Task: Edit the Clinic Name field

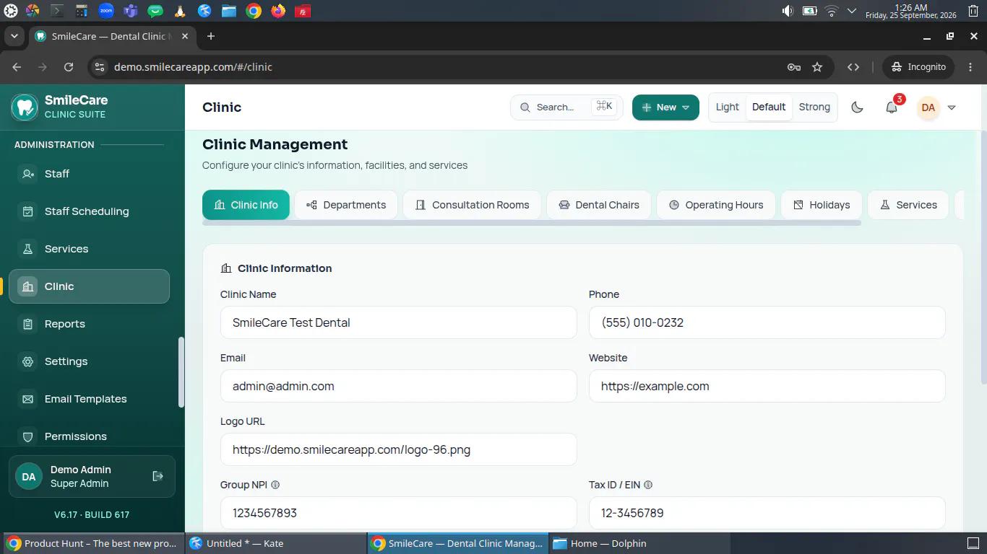Action: (x=399, y=322)
